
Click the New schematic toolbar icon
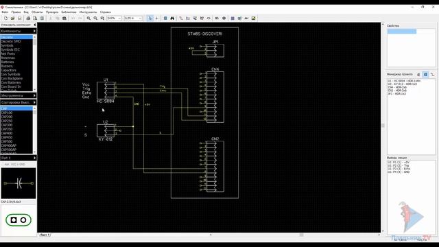coord(5,19)
